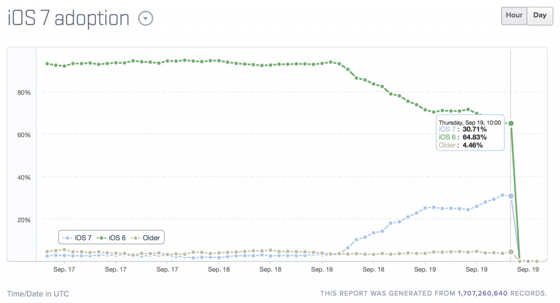This screenshot has width=560, height=303.
Task: Open the iOS 7 adoption dropdown arrow
Action: coord(146,18)
